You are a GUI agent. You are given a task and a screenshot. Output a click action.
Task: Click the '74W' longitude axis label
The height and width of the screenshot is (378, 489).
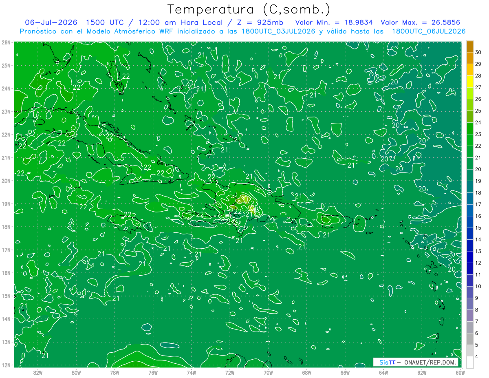(191, 373)
